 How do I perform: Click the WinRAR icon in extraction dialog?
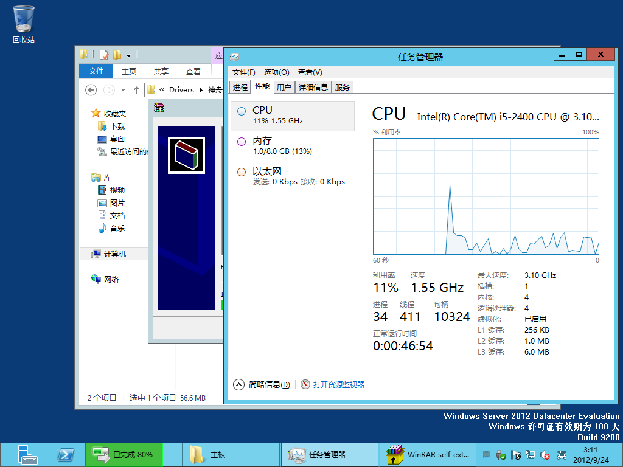(x=159, y=108)
